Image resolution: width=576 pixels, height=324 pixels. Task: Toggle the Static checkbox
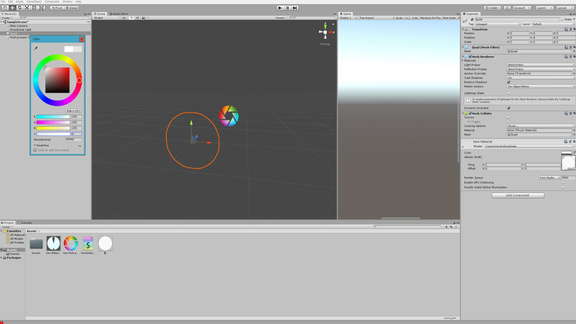562,19
